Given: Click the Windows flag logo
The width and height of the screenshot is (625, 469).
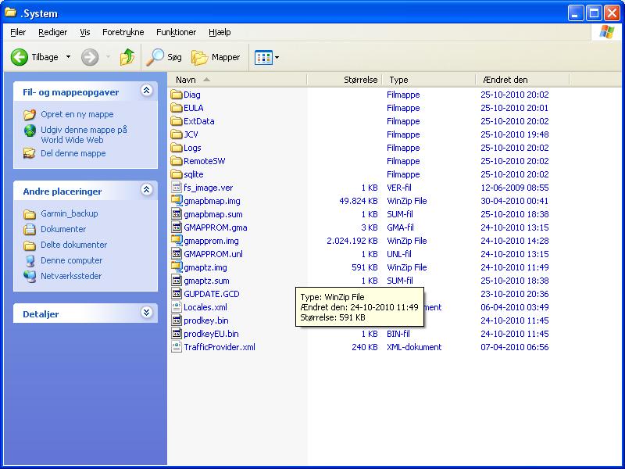Looking at the screenshot, I should [607, 32].
